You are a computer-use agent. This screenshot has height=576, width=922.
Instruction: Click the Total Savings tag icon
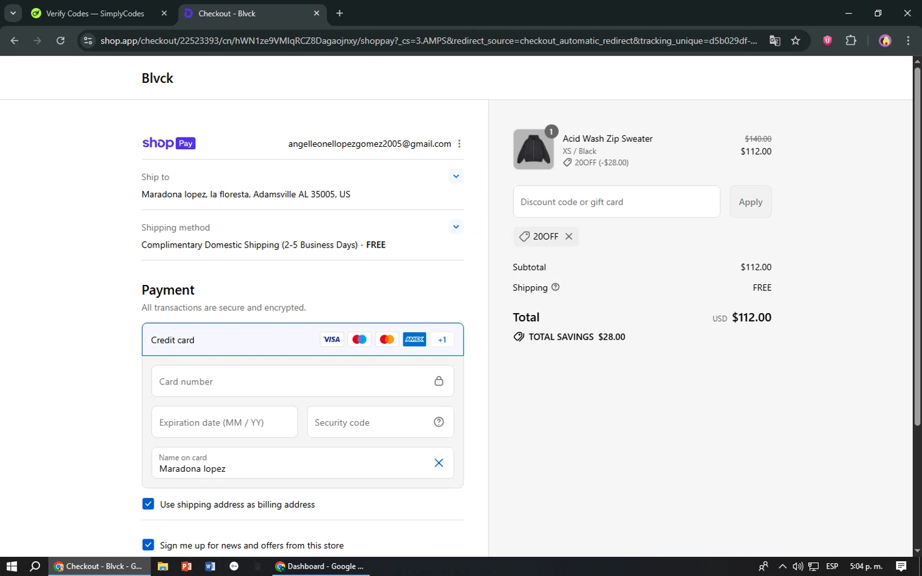[519, 337]
